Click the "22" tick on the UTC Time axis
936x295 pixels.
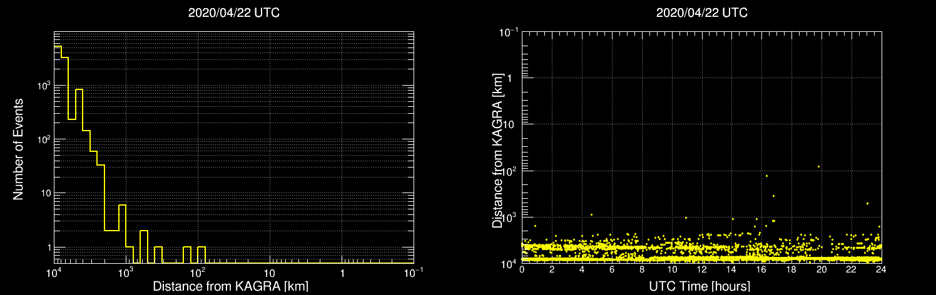click(852, 270)
